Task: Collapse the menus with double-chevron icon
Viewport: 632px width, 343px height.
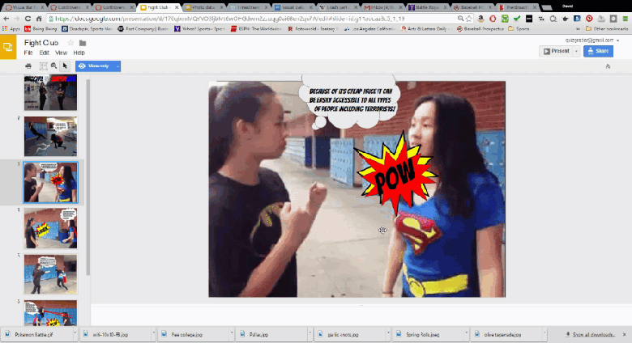Action: [608, 66]
